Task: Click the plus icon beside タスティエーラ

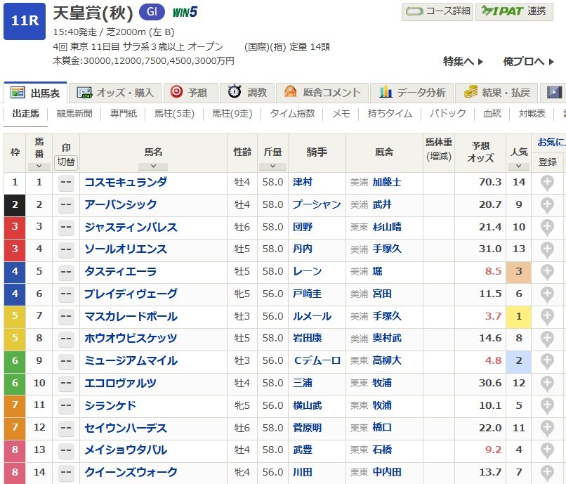Action: (x=547, y=272)
